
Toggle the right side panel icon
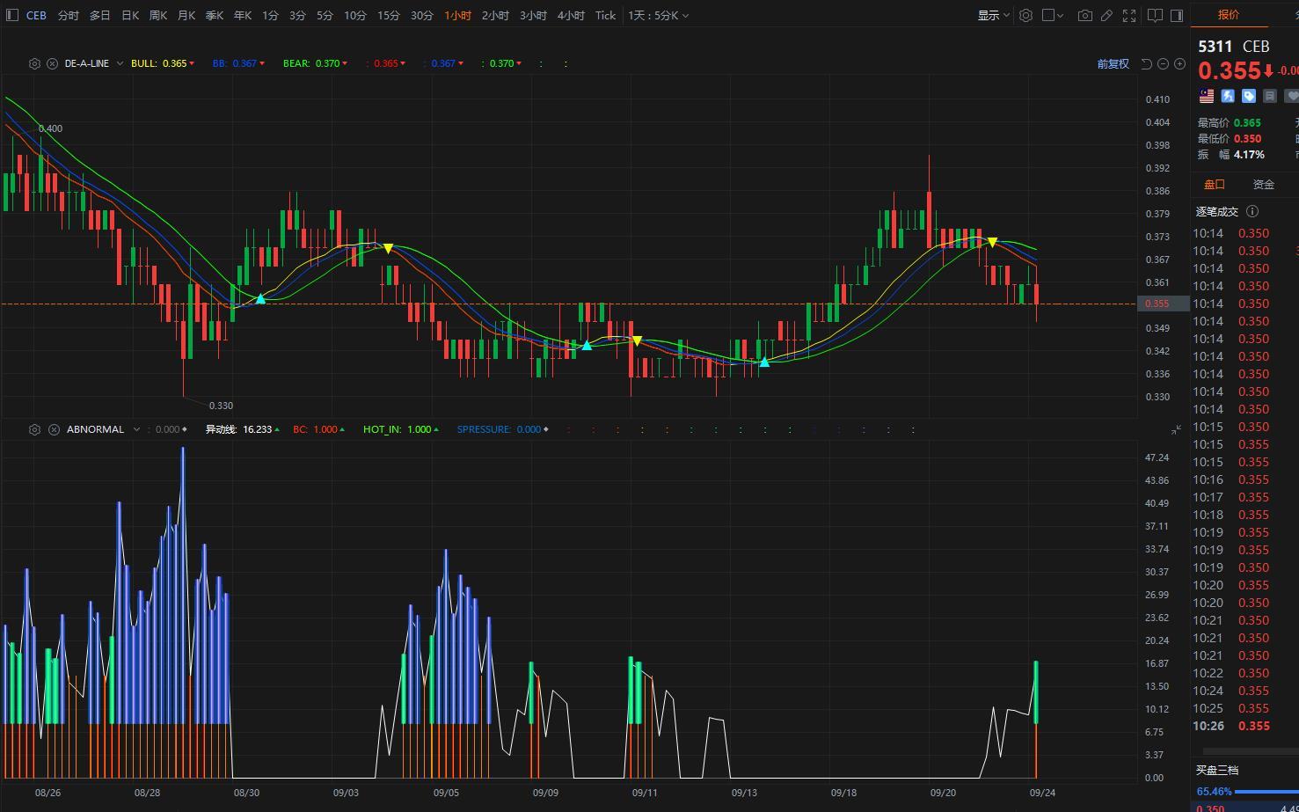(1177, 15)
